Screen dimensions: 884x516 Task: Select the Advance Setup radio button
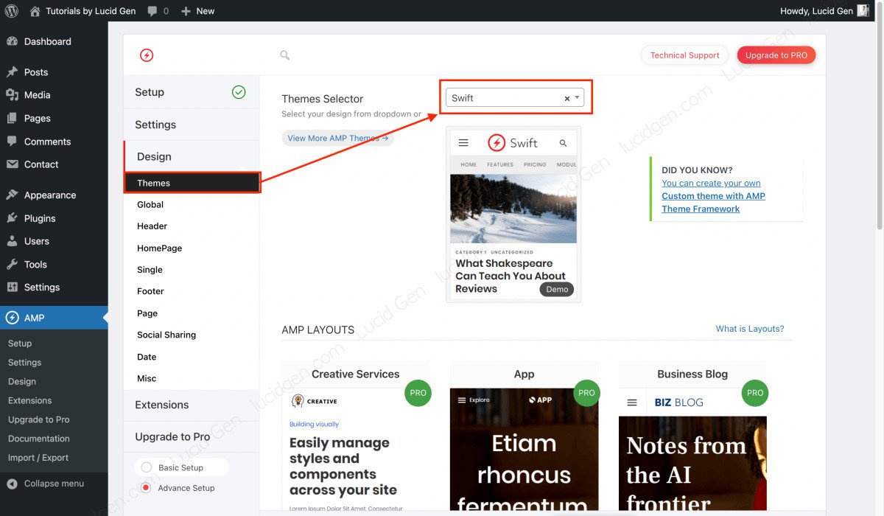coord(146,488)
